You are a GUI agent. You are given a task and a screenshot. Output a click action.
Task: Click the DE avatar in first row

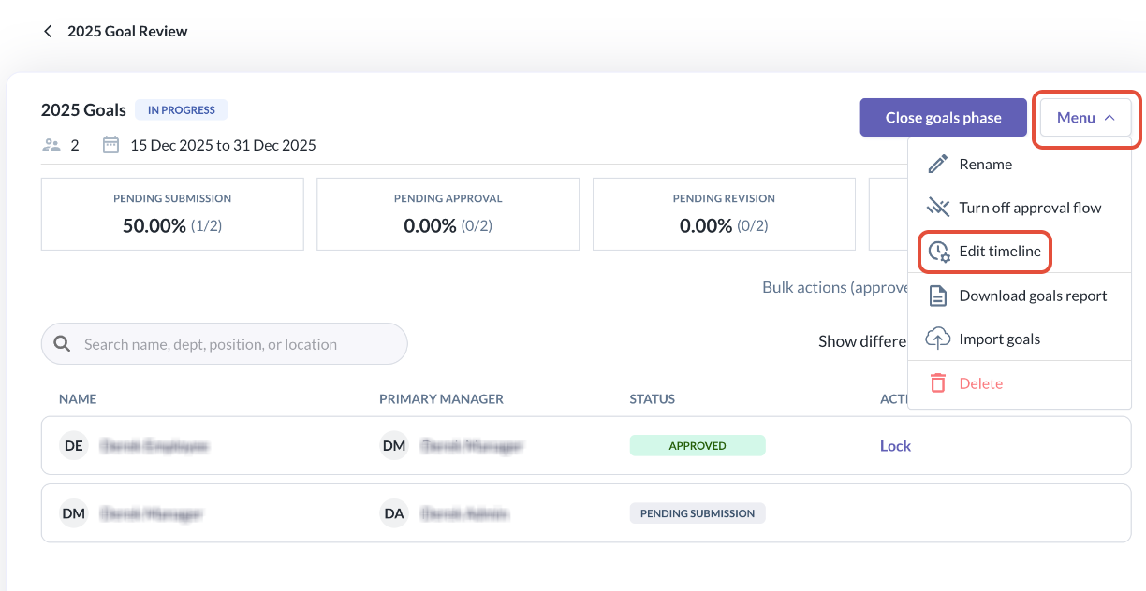click(74, 446)
